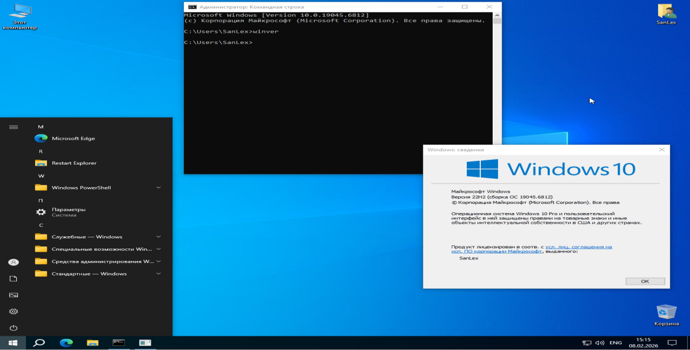Open the SanLex user folder icon

[x=666, y=14]
